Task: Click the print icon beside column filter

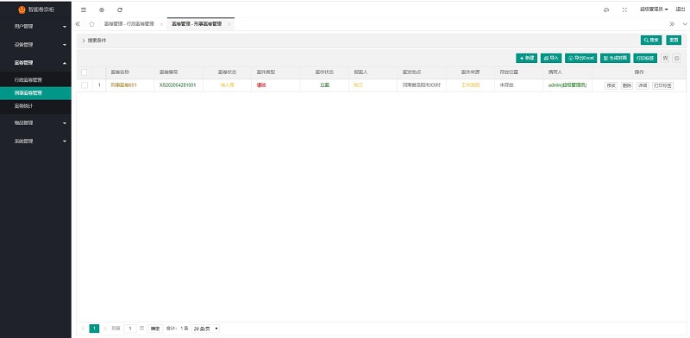Action: point(677,58)
